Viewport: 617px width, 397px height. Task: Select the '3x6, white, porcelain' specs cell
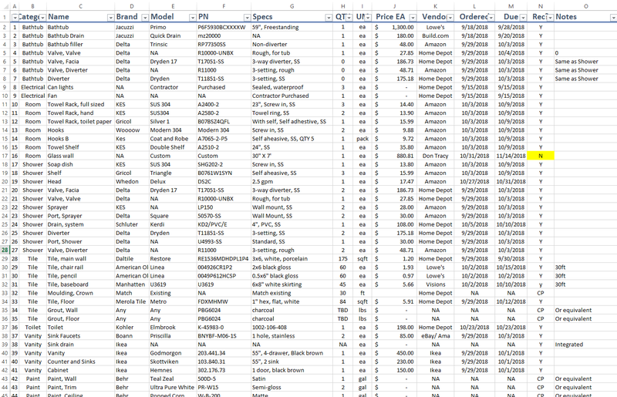coord(292,259)
